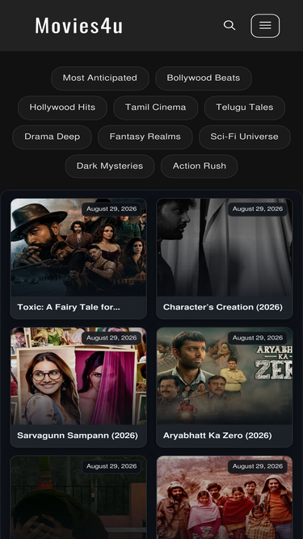Image resolution: width=303 pixels, height=539 pixels.
Task: Open the bottom-right group poster thumbnail
Action: [225, 498]
